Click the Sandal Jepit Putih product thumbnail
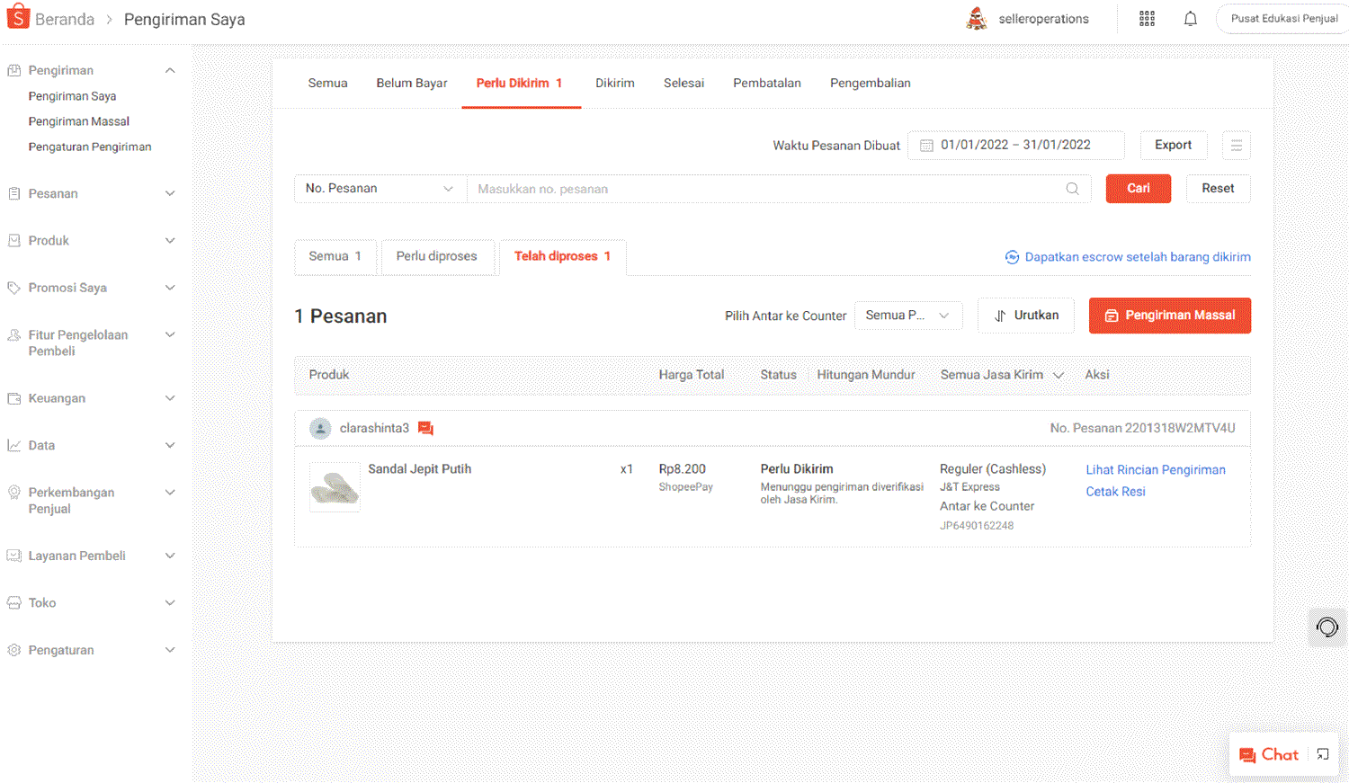The image size is (1349, 783). pyautogui.click(x=335, y=487)
